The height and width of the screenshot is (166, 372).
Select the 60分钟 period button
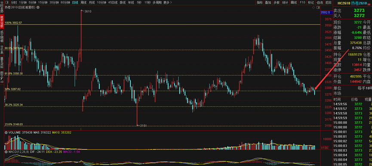(x=65, y=3)
